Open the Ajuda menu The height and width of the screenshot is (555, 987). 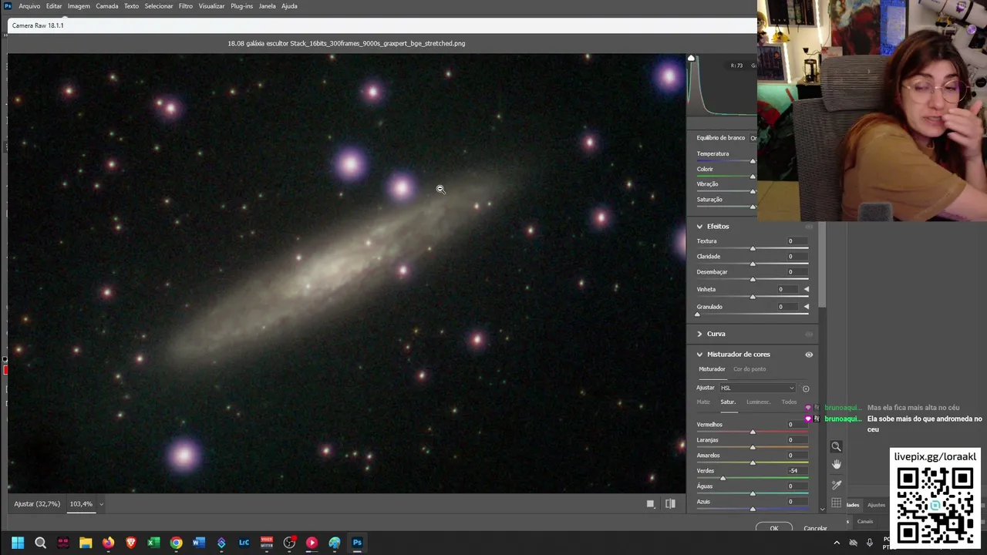point(289,6)
